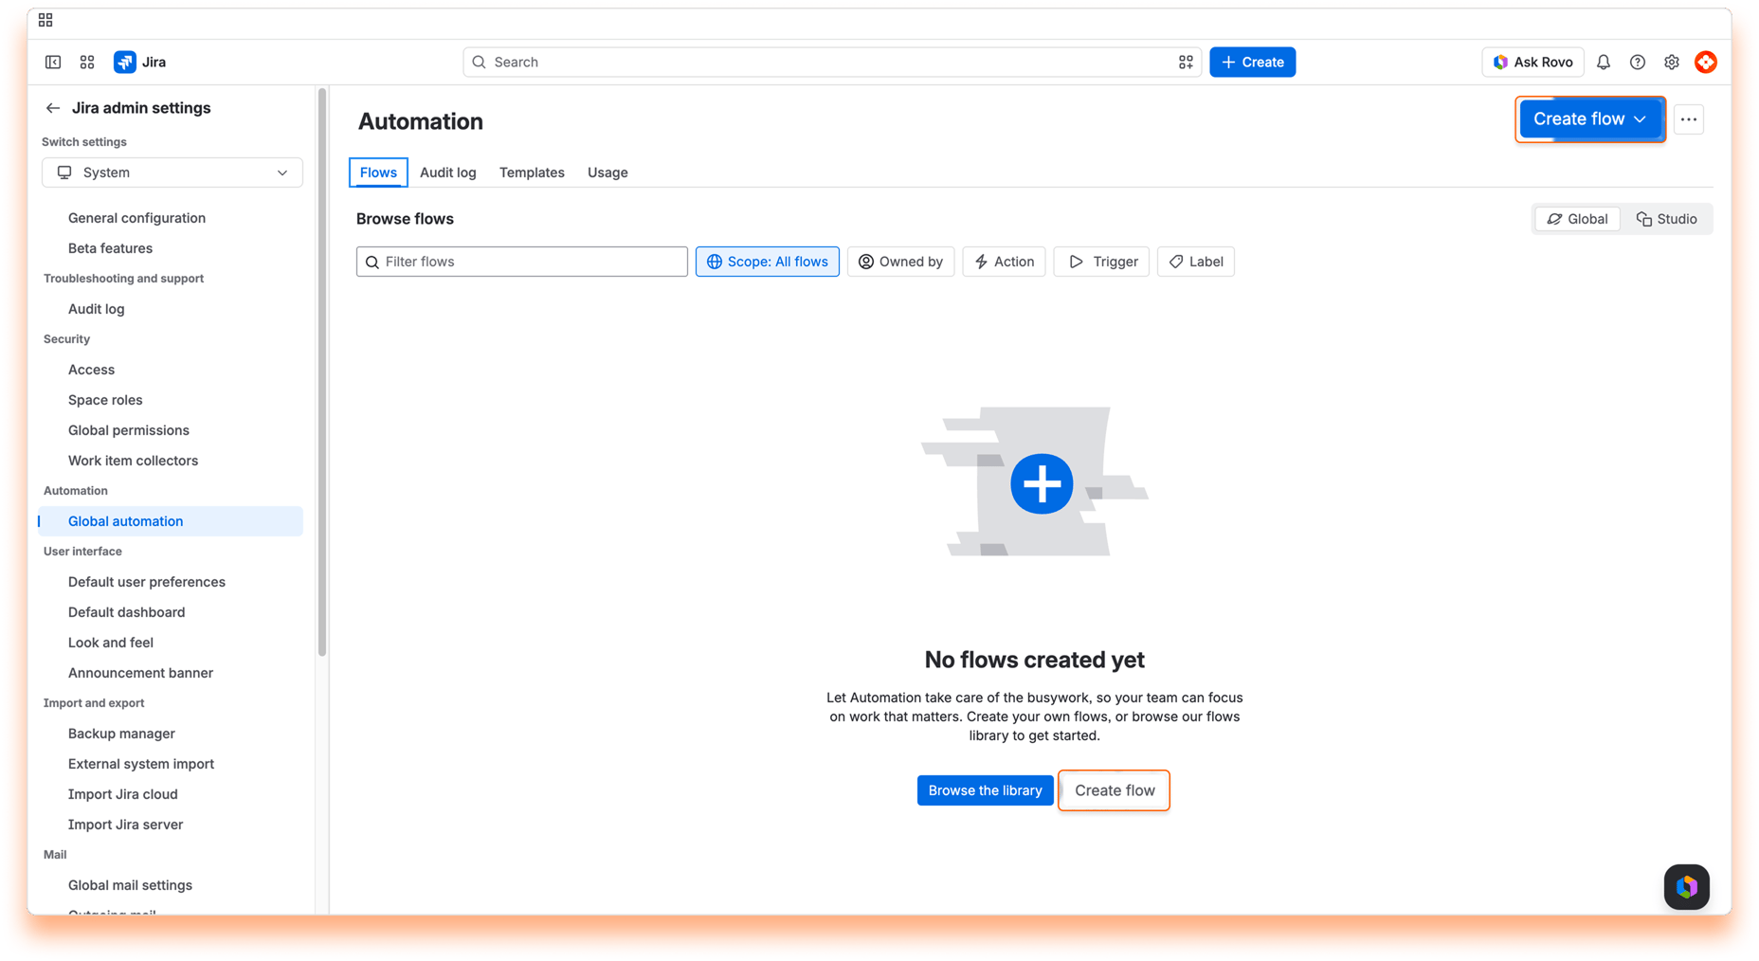Click Browse the library button
Image resolution: width=1759 pixels, height=961 pixels.
coord(985,790)
